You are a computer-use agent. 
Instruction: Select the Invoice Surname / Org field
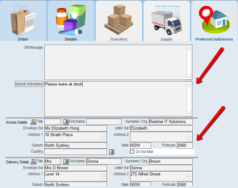click(170, 122)
